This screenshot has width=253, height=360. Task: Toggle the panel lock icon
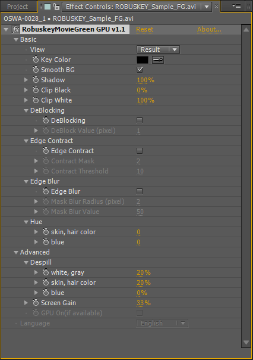(x=56, y=7)
